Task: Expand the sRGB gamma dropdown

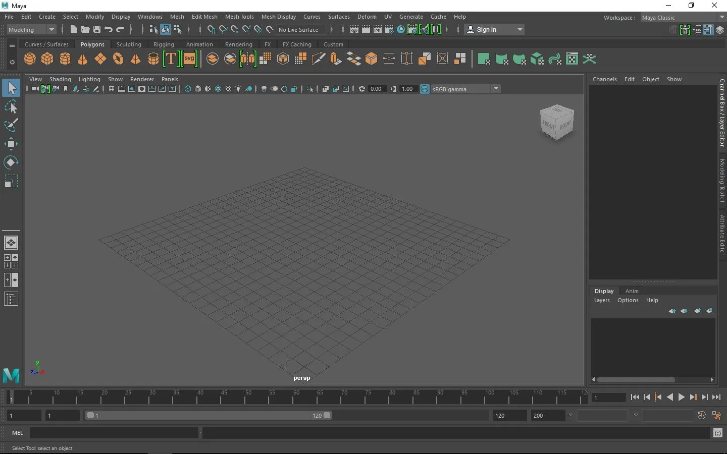Action: point(465,89)
